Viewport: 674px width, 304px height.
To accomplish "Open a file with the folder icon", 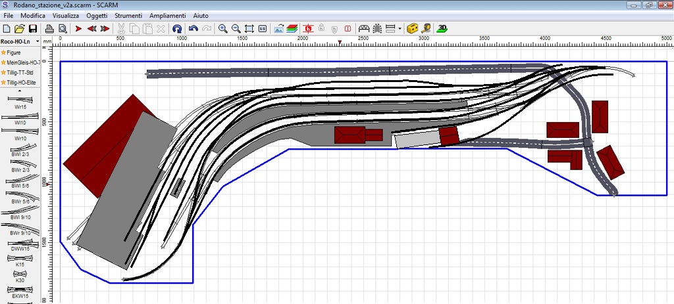I will (x=19, y=29).
